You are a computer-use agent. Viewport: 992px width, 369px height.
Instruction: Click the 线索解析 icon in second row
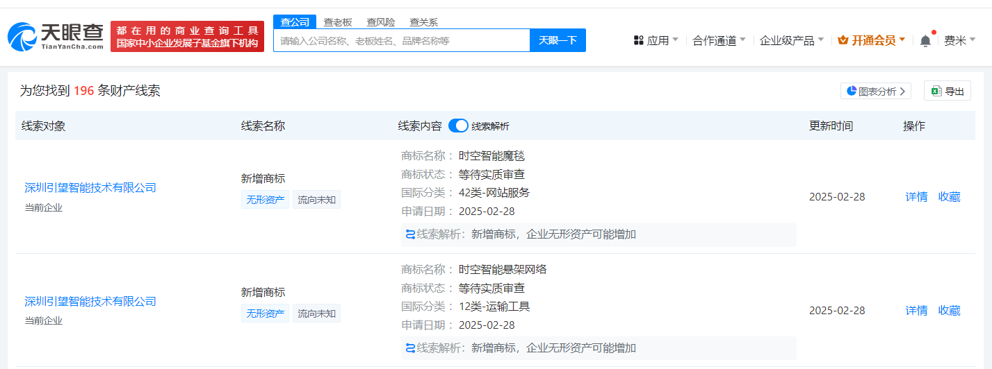[410, 348]
